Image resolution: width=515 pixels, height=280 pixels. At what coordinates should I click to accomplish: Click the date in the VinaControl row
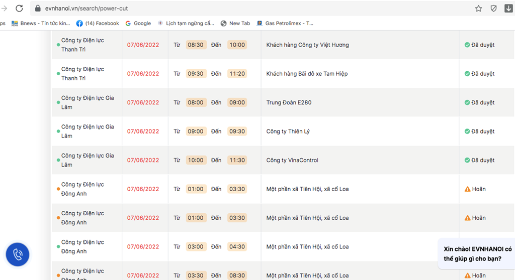pos(143,161)
